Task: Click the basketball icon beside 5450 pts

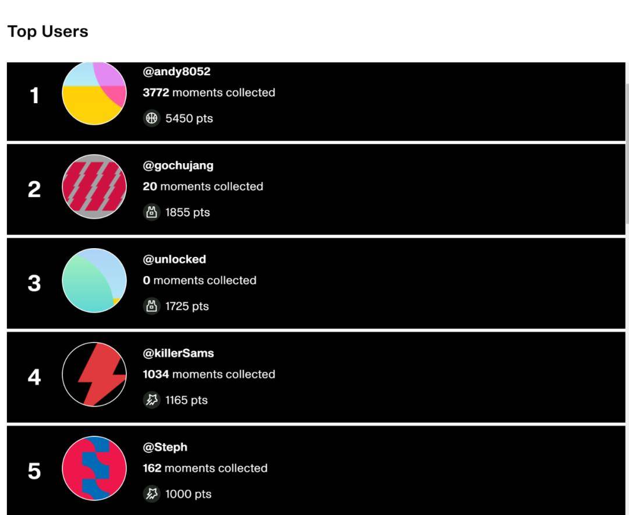Action: [x=151, y=118]
